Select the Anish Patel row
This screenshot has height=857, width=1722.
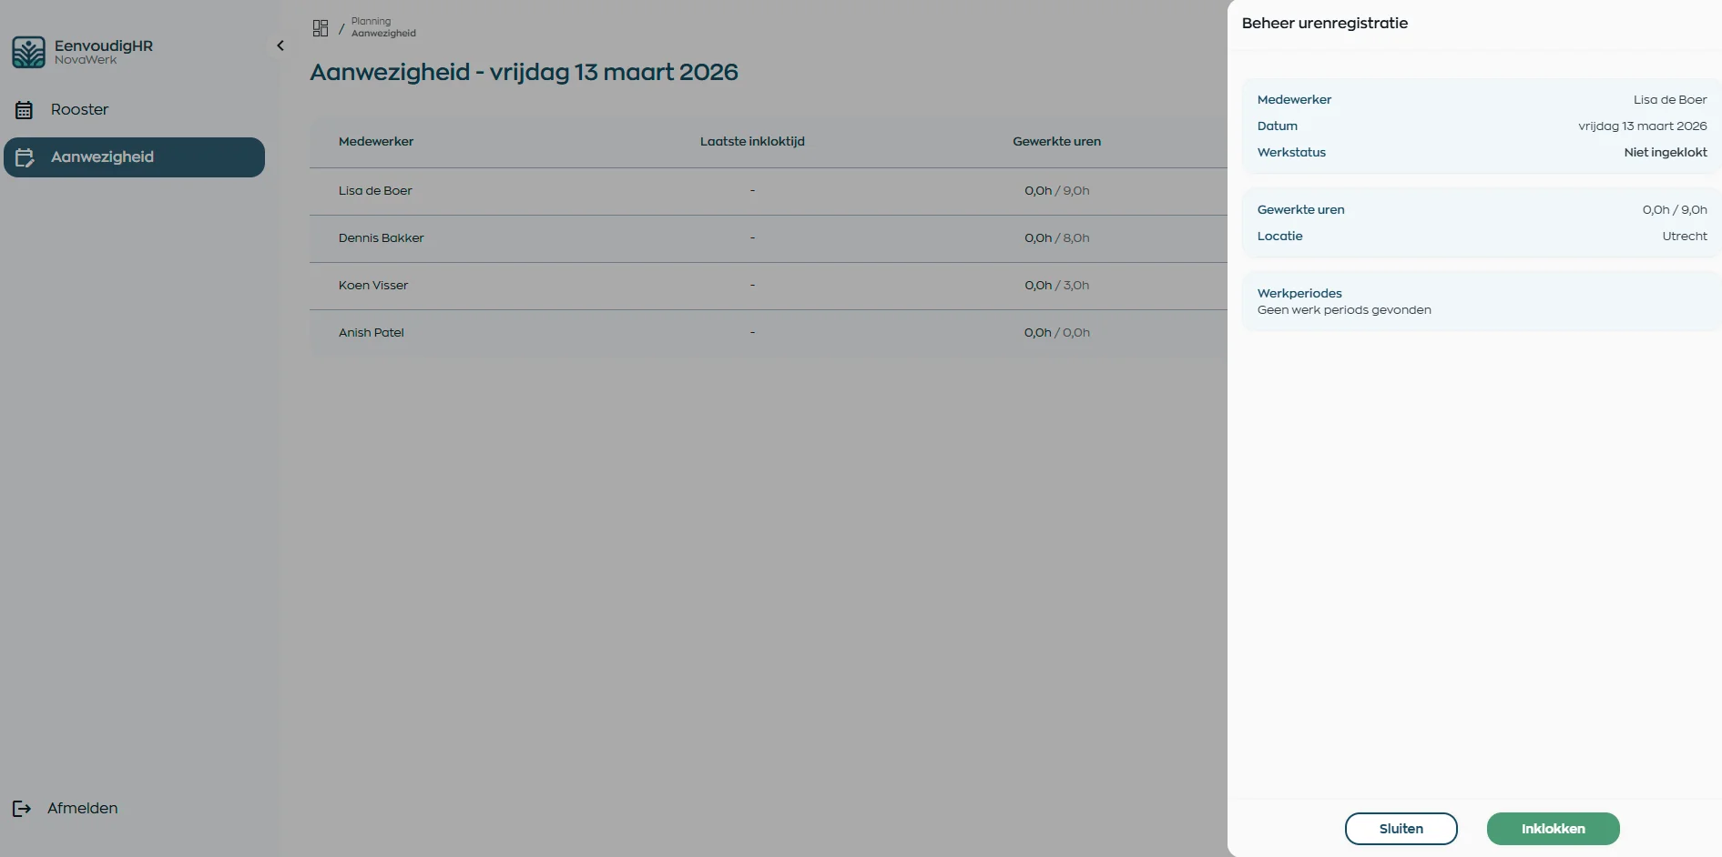(371, 333)
